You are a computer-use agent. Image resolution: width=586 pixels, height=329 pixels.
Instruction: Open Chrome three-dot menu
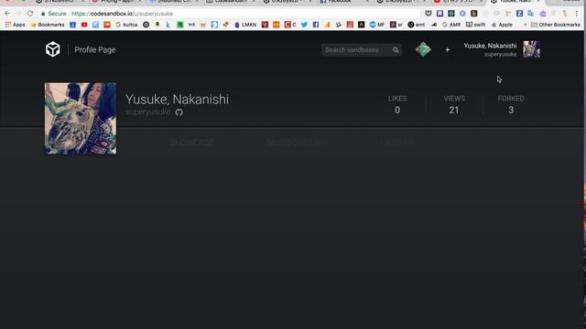[577, 14]
